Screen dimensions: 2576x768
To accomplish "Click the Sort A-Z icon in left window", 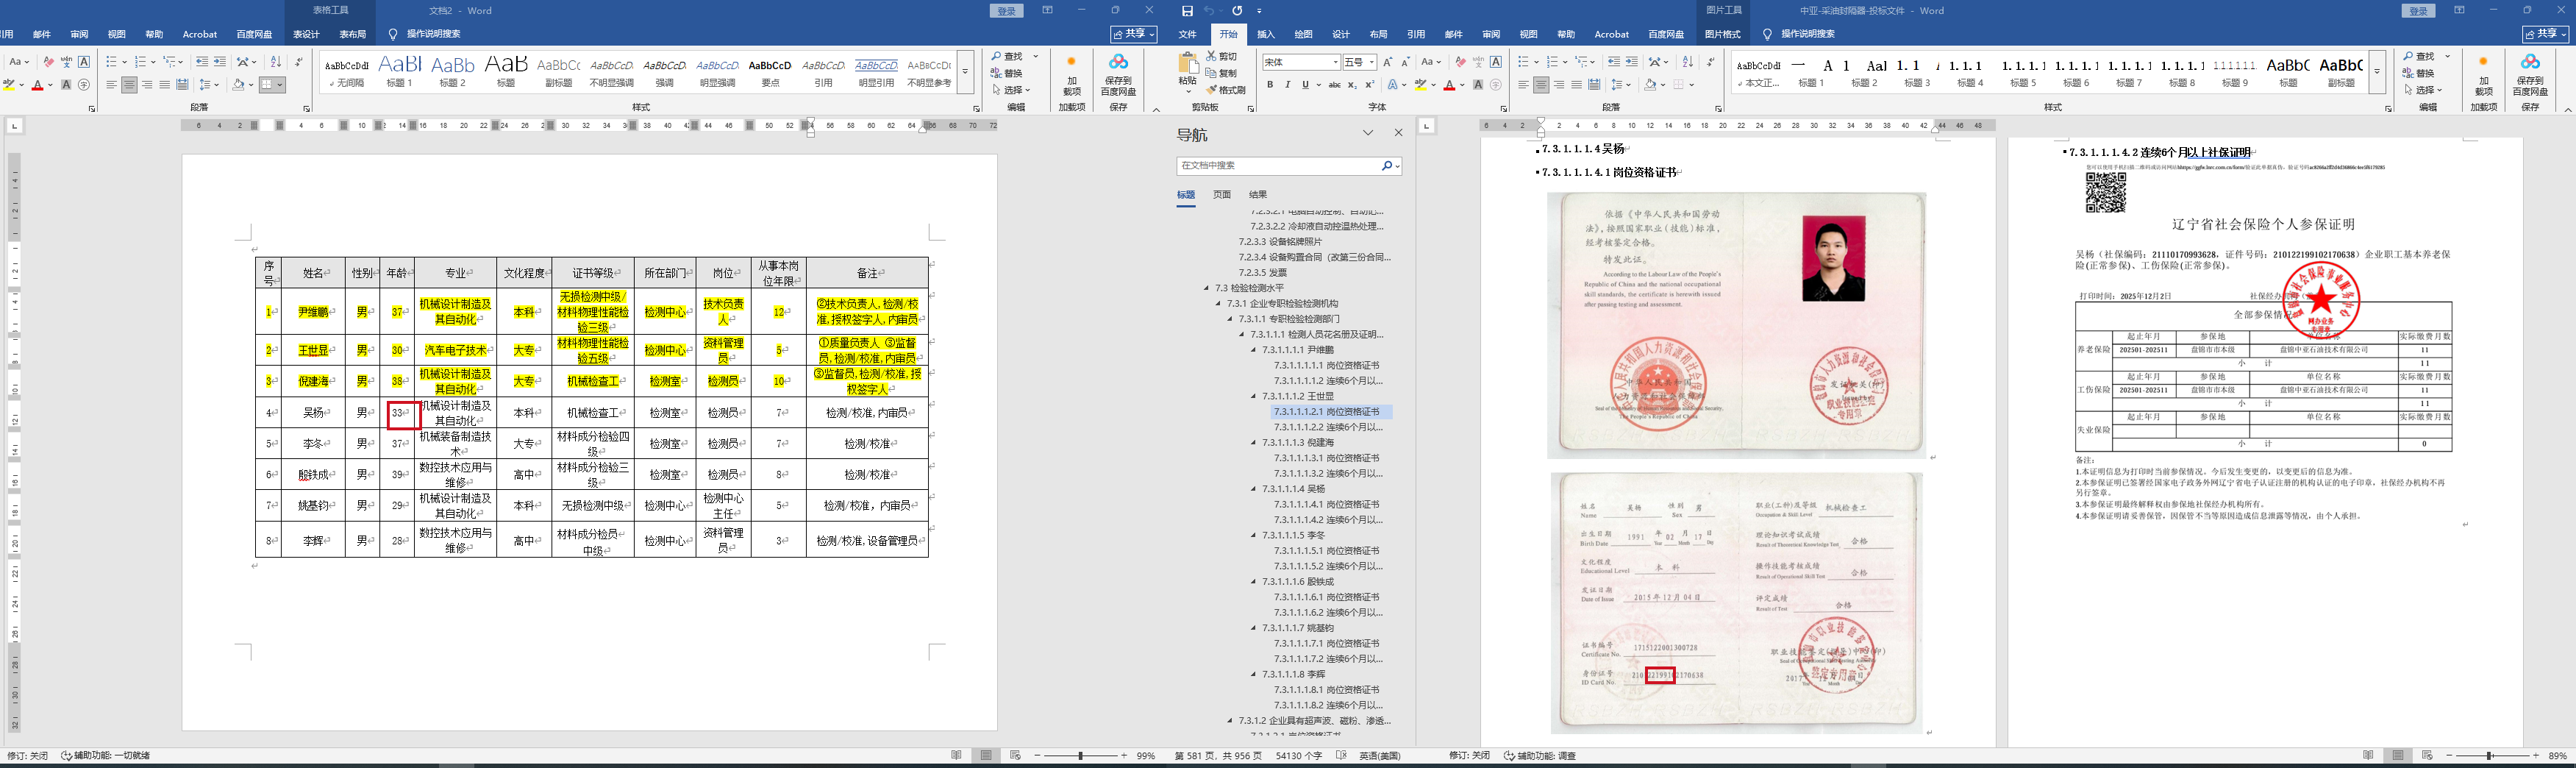I will [x=276, y=62].
